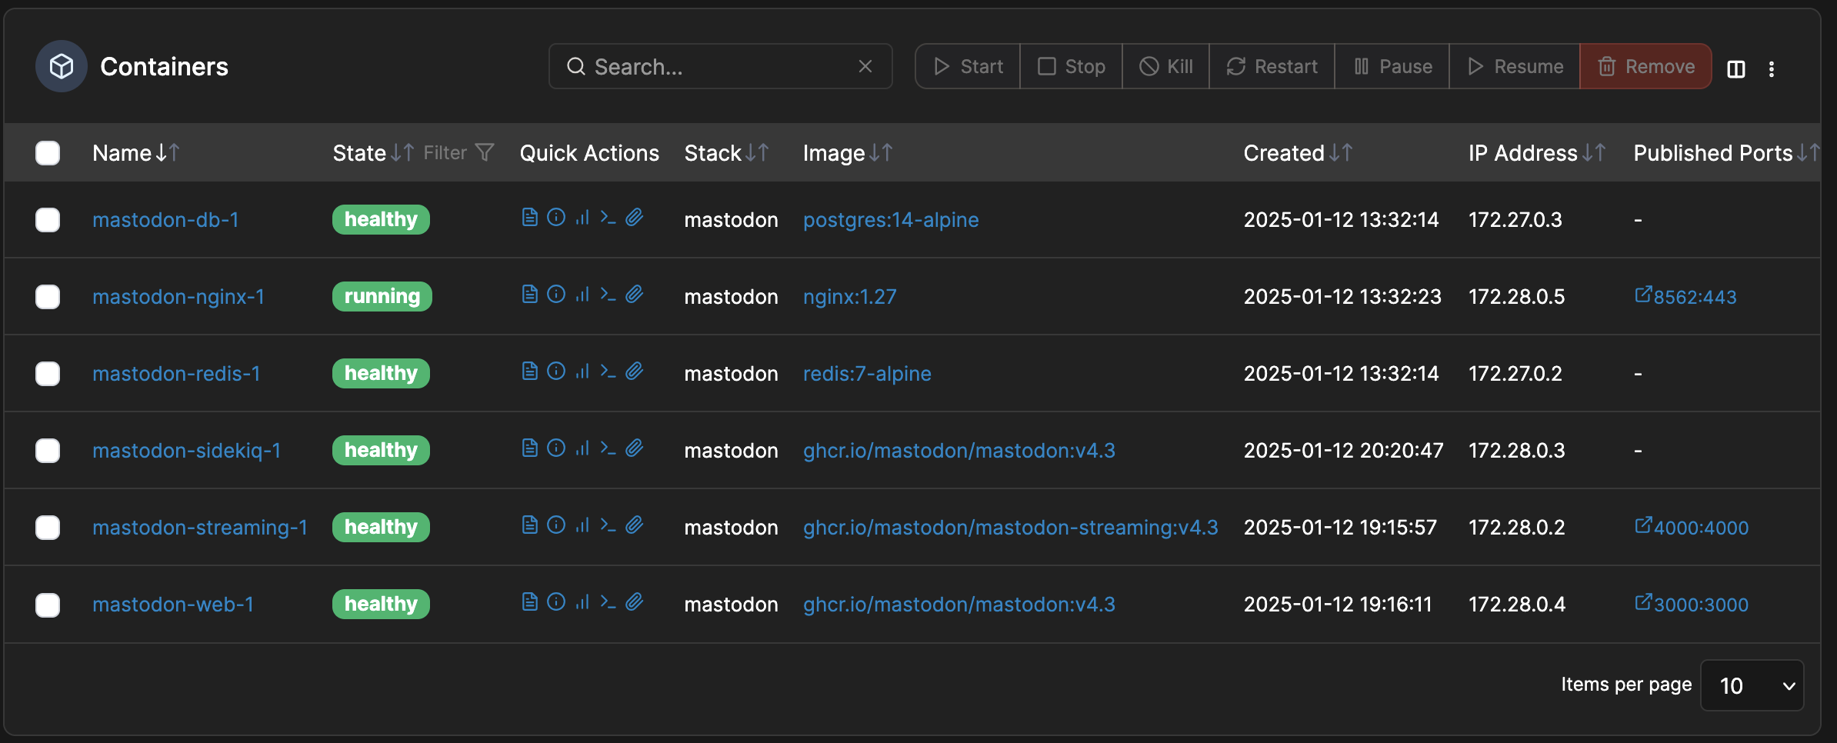View logs for mastodon-sidekiq-1

529,448
